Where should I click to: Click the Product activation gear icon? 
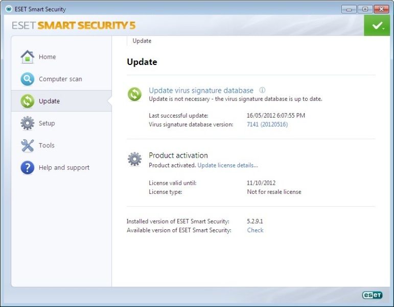click(x=135, y=159)
